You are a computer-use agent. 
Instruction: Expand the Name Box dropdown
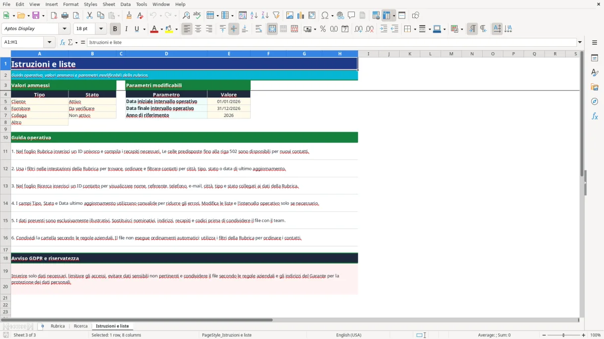tap(49, 43)
